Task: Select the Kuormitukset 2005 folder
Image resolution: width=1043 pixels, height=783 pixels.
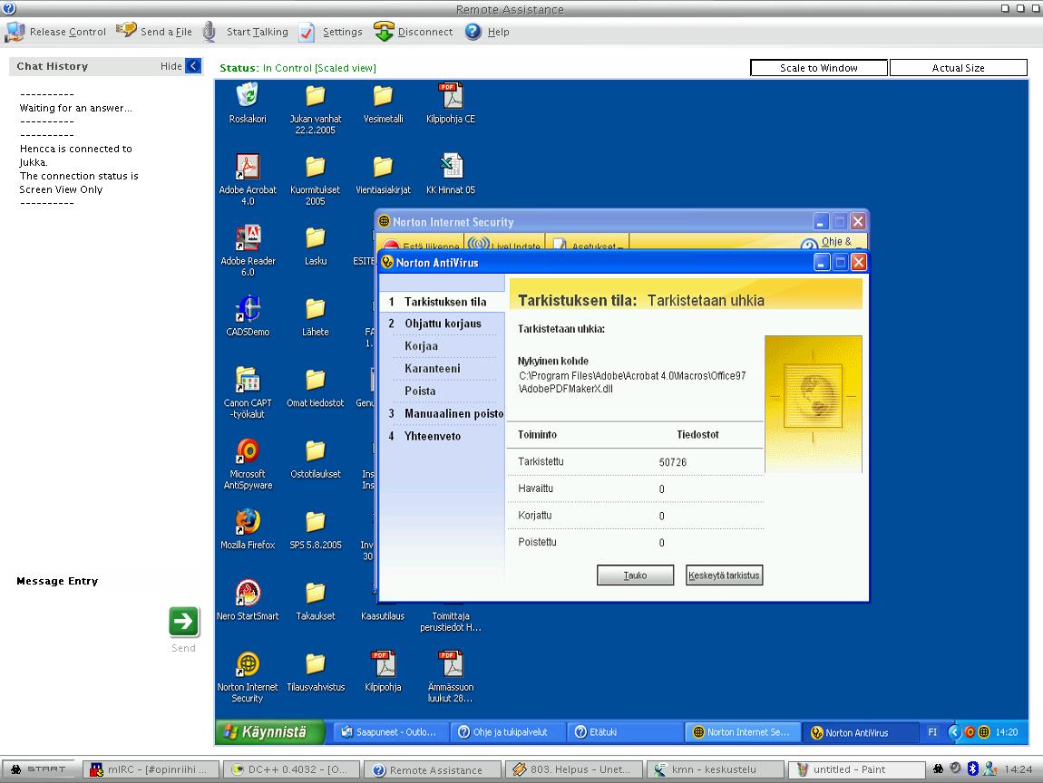Action: (316, 179)
